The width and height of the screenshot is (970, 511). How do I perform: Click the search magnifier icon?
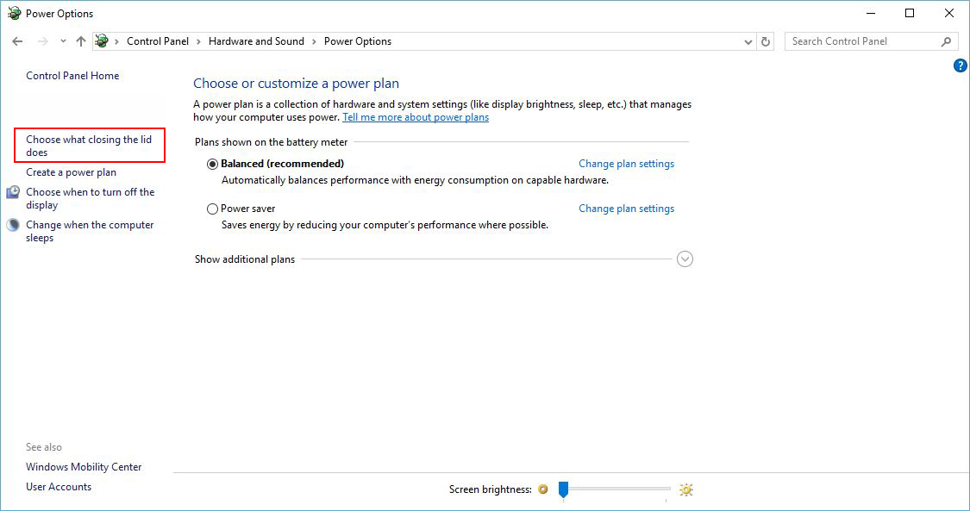click(x=946, y=41)
